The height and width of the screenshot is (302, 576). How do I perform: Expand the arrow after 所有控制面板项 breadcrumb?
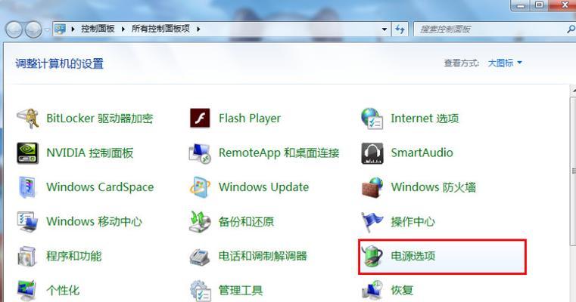point(198,29)
